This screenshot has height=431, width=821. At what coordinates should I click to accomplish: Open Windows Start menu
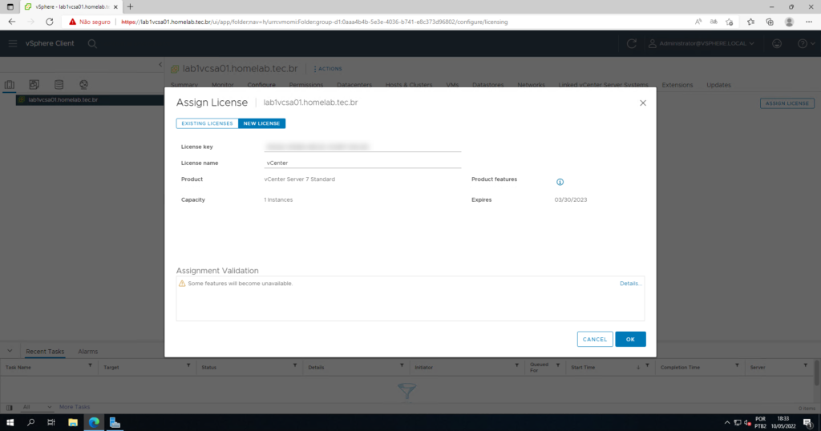(x=10, y=423)
